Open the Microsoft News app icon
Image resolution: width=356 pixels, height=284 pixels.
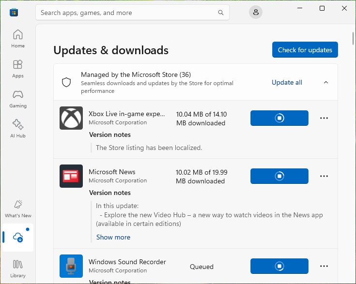pos(71,176)
